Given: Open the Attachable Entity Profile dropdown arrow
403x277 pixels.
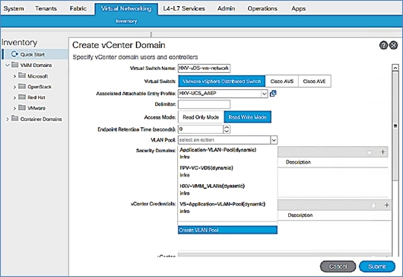Looking at the screenshot, I should pos(264,94).
